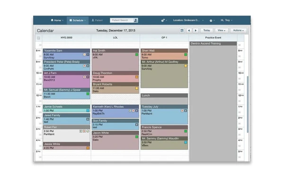284x177 pixels.
Task: Click the help question-mark icon in navbar
Action: 211,20
